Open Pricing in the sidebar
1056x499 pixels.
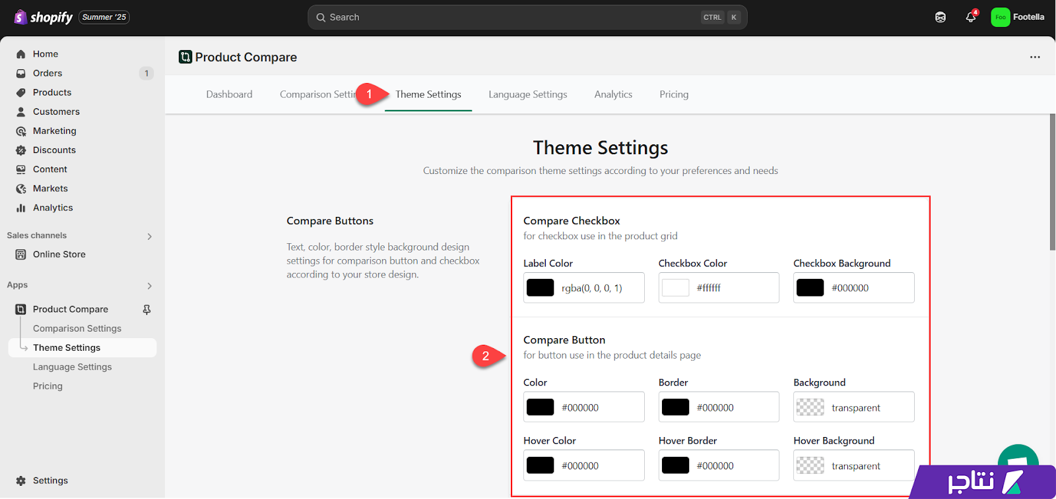coord(48,386)
